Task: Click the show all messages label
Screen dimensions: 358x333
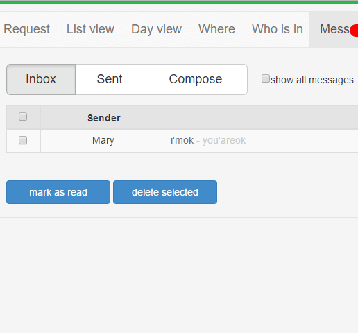Action: (312, 80)
